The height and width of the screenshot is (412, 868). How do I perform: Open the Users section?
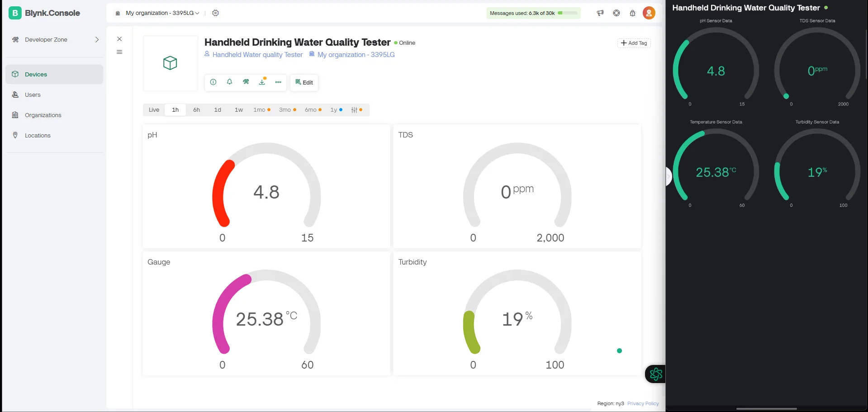pyautogui.click(x=54, y=95)
